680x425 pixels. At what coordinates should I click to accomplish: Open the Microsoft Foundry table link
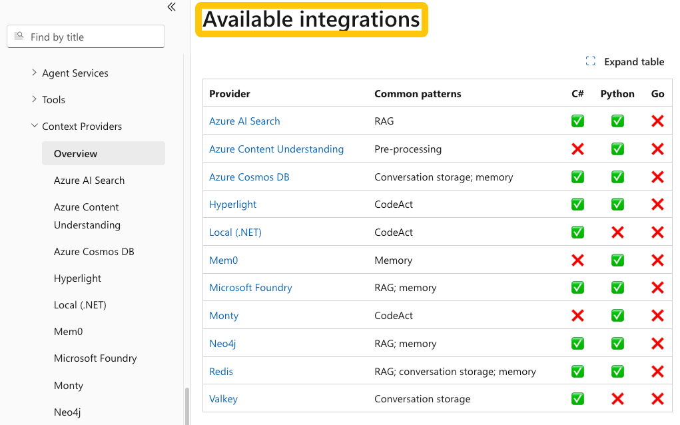click(250, 288)
